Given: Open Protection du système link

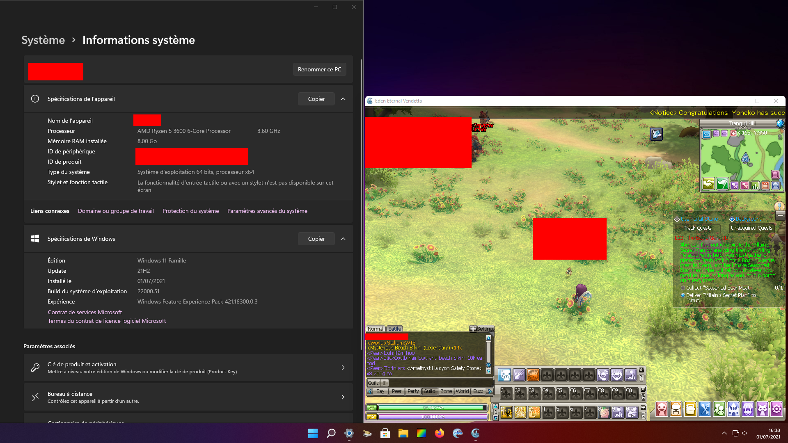Looking at the screenshot, I should coord(190,211).
